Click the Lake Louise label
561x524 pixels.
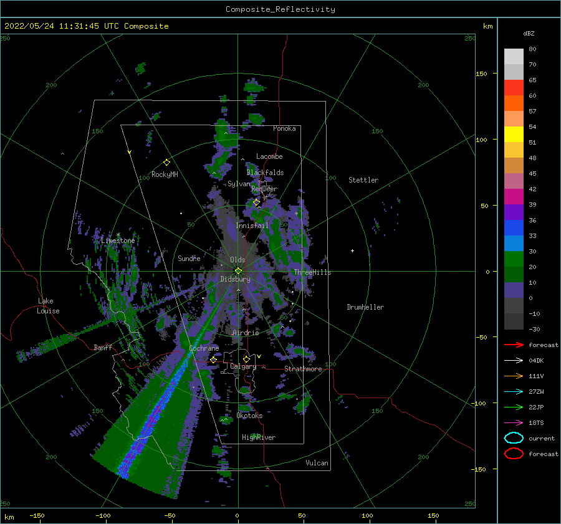click(x=48, y=306)
